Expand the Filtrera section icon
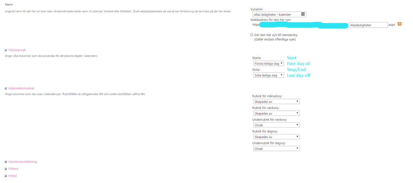This screenshot has height=183, width=413. (6, 169)
